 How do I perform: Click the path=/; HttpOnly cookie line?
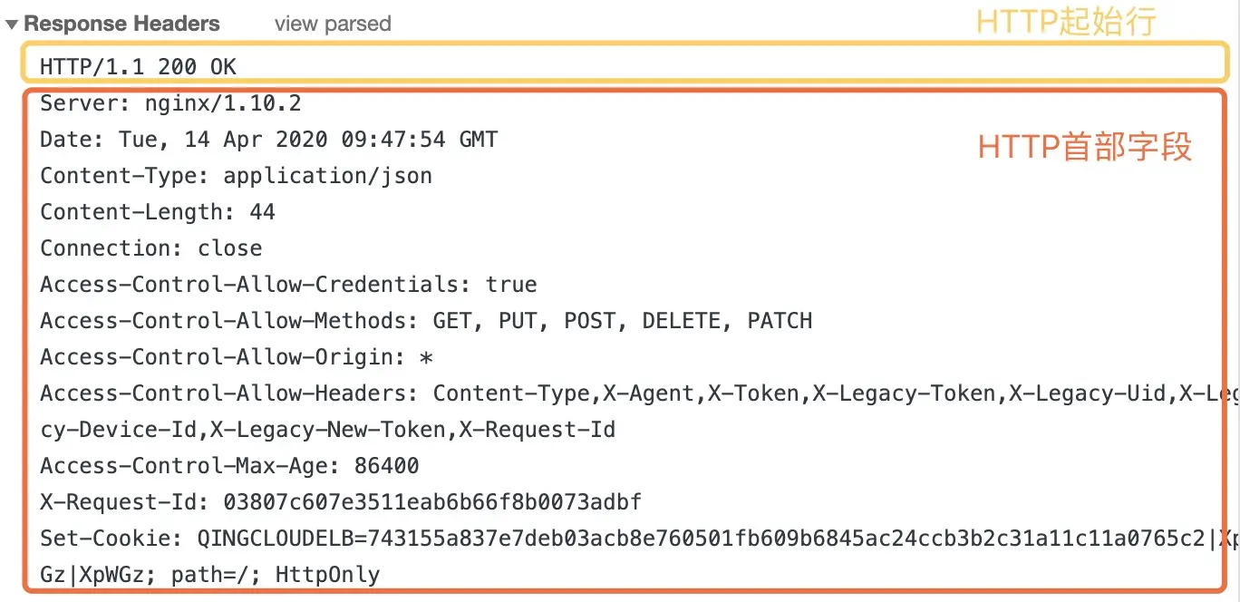pos(210,575)
